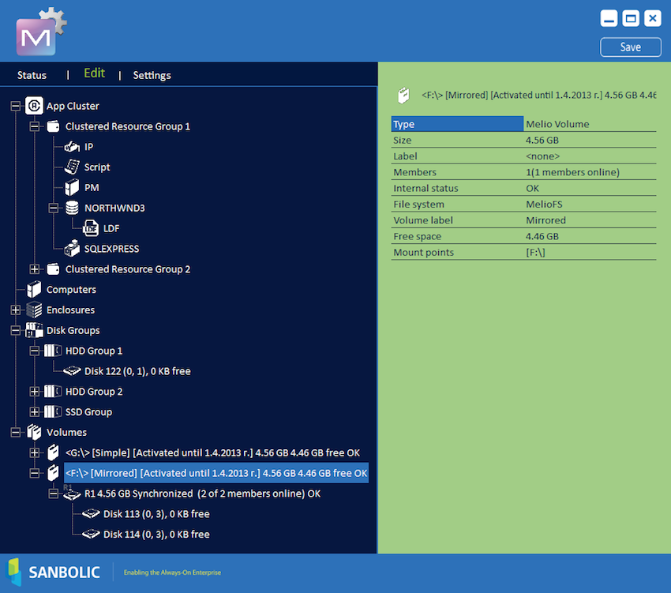Click the Disk 114 drive icon
671x593 pixels.
tap(91, 535)
